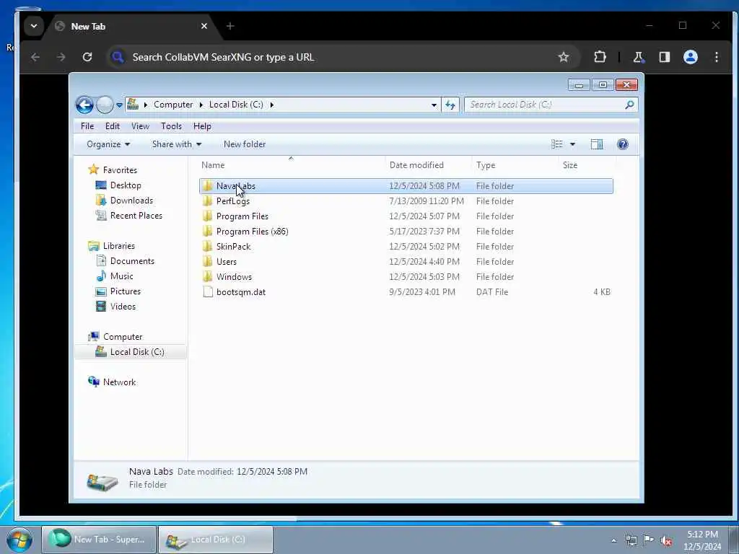739x554 pixels.
Task: Click Network in the navigation pane
Action: [119, 382]
